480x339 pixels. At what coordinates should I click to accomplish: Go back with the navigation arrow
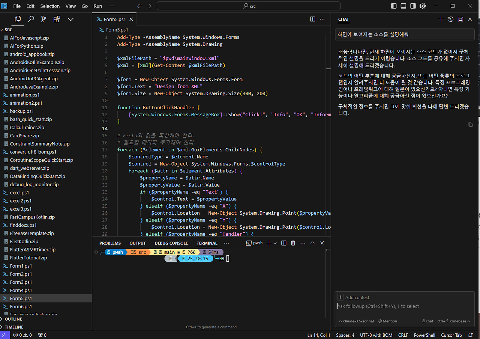coord(139,6)
